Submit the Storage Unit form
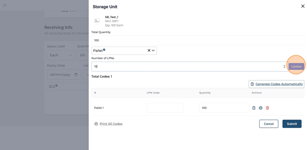 coord(292,124)
